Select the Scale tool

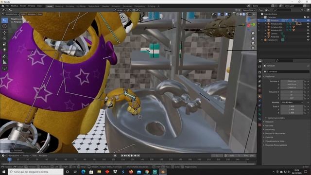coord(4,44)
